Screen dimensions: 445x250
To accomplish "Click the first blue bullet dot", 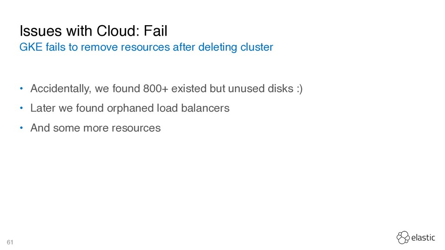I will (21, 89).
